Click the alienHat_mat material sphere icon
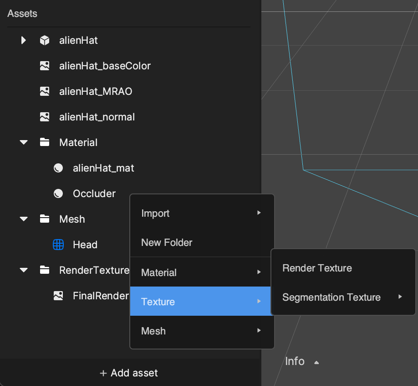This screenshot has height=386, width=418. pyautogui.click(x=58, y=168)
